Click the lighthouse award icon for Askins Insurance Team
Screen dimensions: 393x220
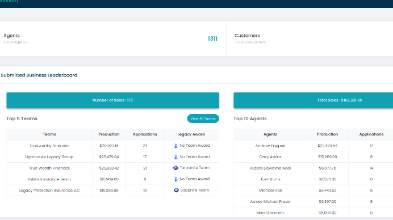(x=175, y=179)
